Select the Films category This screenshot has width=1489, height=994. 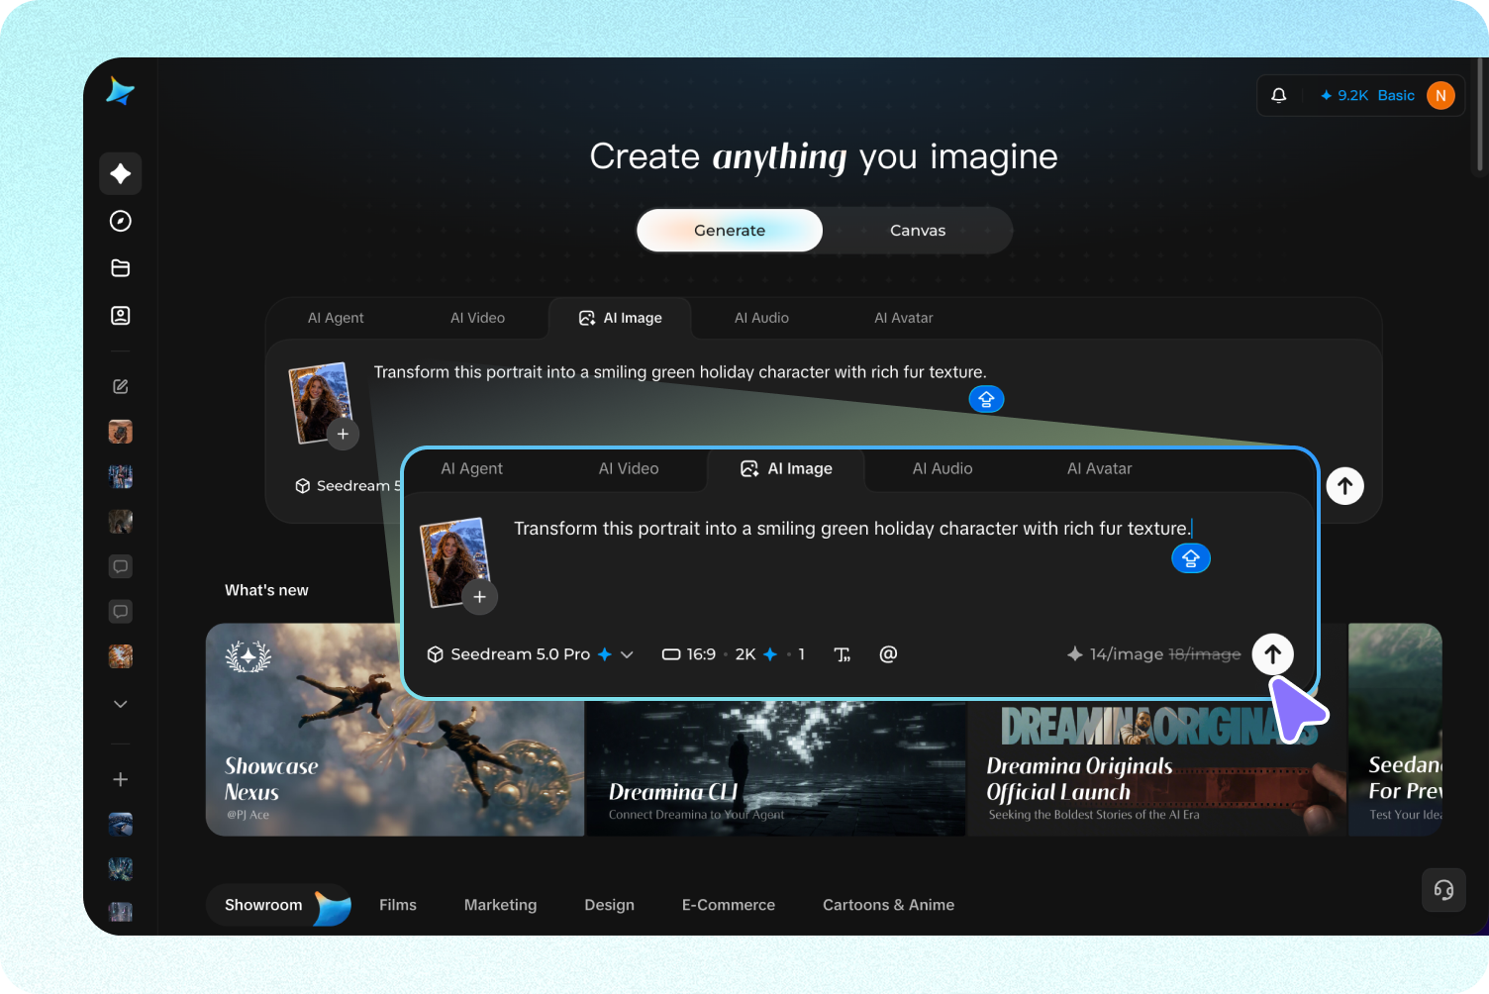click(398, 905)
